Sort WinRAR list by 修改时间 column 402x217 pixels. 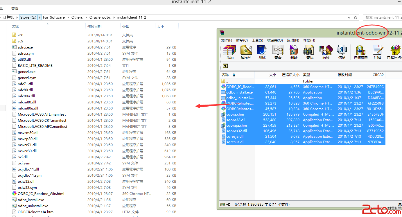pos(345,75)
